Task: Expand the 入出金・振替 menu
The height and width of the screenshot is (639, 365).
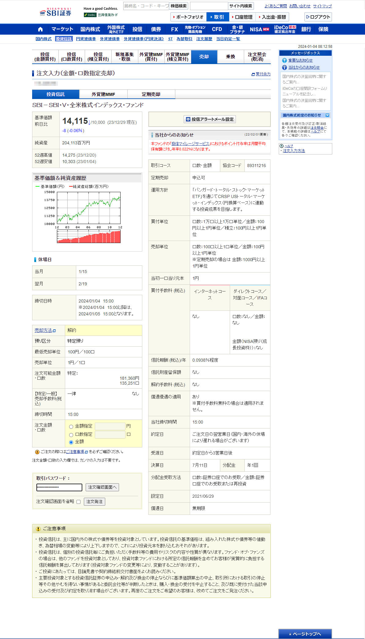Action: click(272, 17)
